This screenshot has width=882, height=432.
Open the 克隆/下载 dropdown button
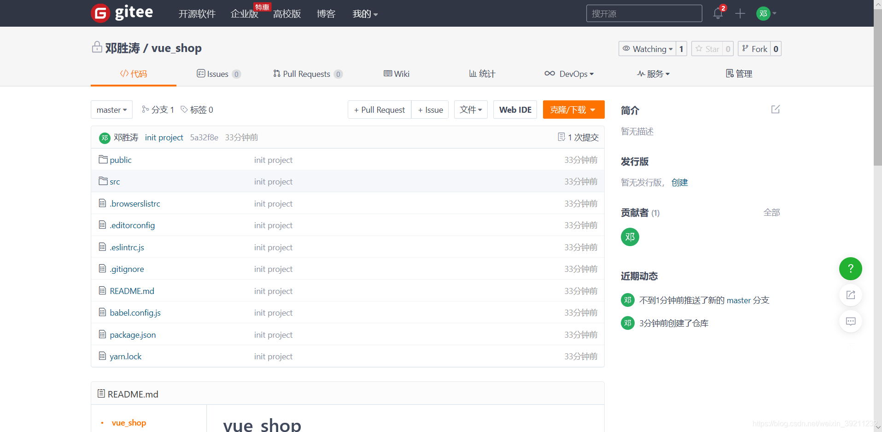click(x=573, y=109)
